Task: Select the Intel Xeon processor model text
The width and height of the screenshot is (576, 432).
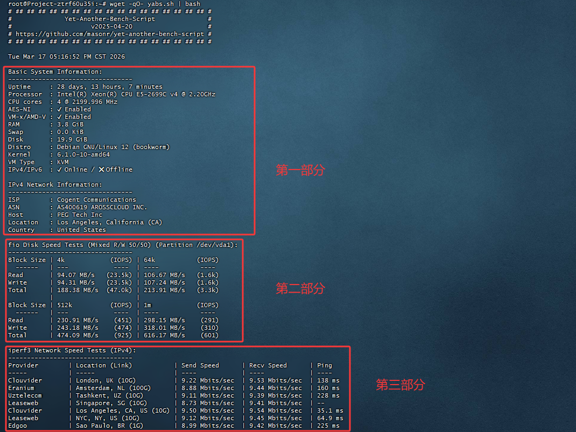Action: point(136,94)
